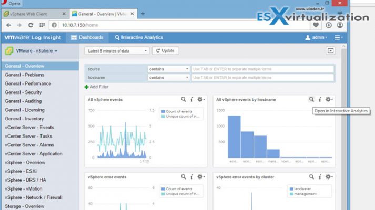Open error events by cluster magnifier icon
The image size is (375, 210).
tap(311, 177)
